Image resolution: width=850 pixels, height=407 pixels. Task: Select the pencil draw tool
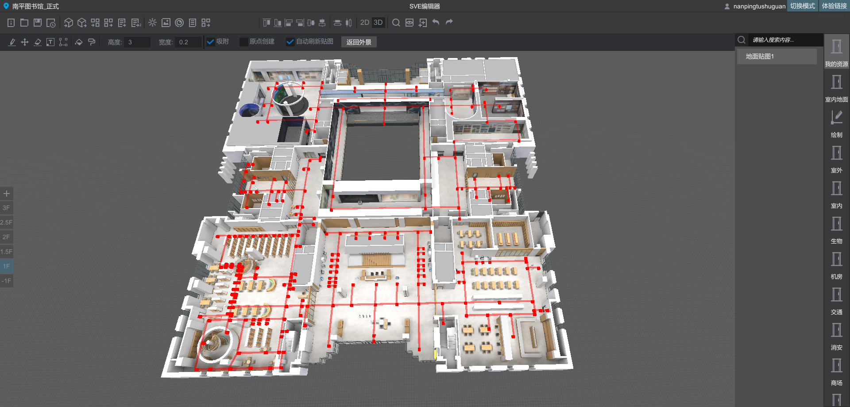[x=12, y=42]
